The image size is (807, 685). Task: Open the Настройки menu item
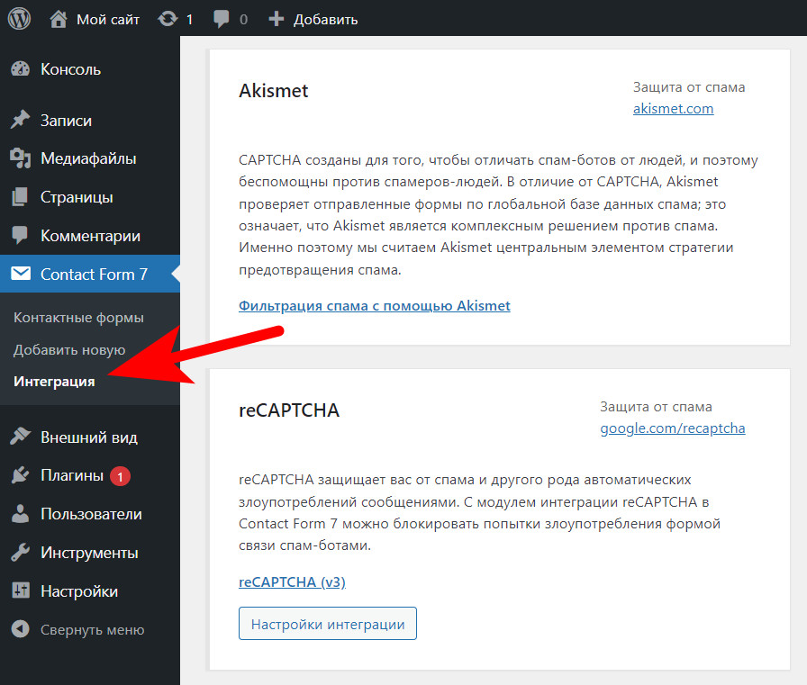point(79,591)
